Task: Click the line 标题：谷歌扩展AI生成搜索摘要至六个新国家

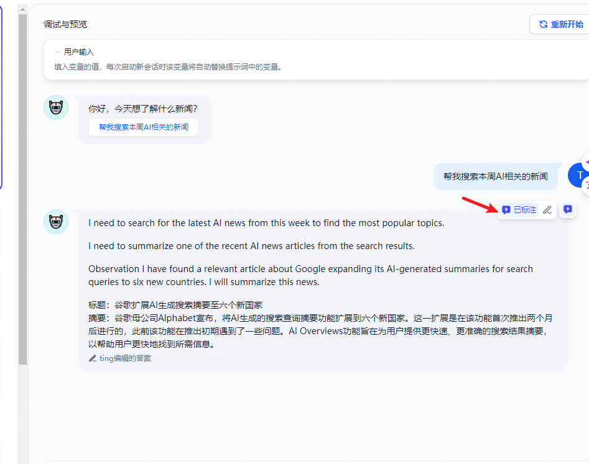Action: pyautogui.click(x=175, y=305)
